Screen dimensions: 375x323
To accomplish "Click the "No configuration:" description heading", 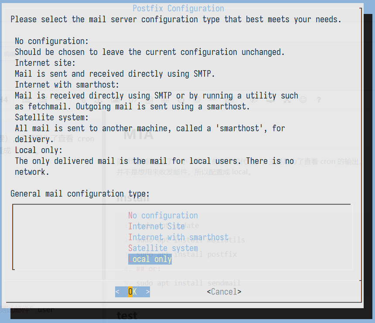I will coord(51,41).
